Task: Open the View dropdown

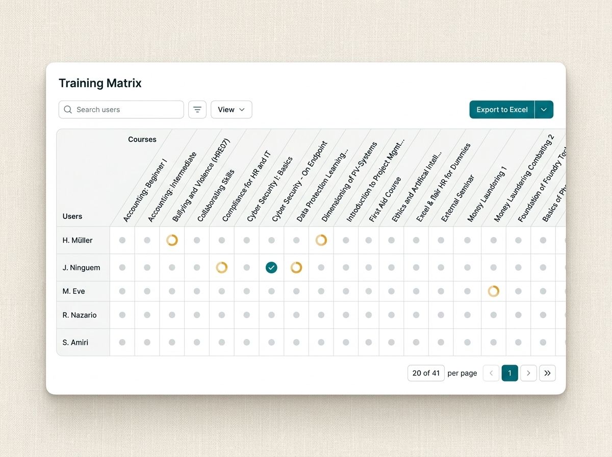Action: [x=232, y=110]
